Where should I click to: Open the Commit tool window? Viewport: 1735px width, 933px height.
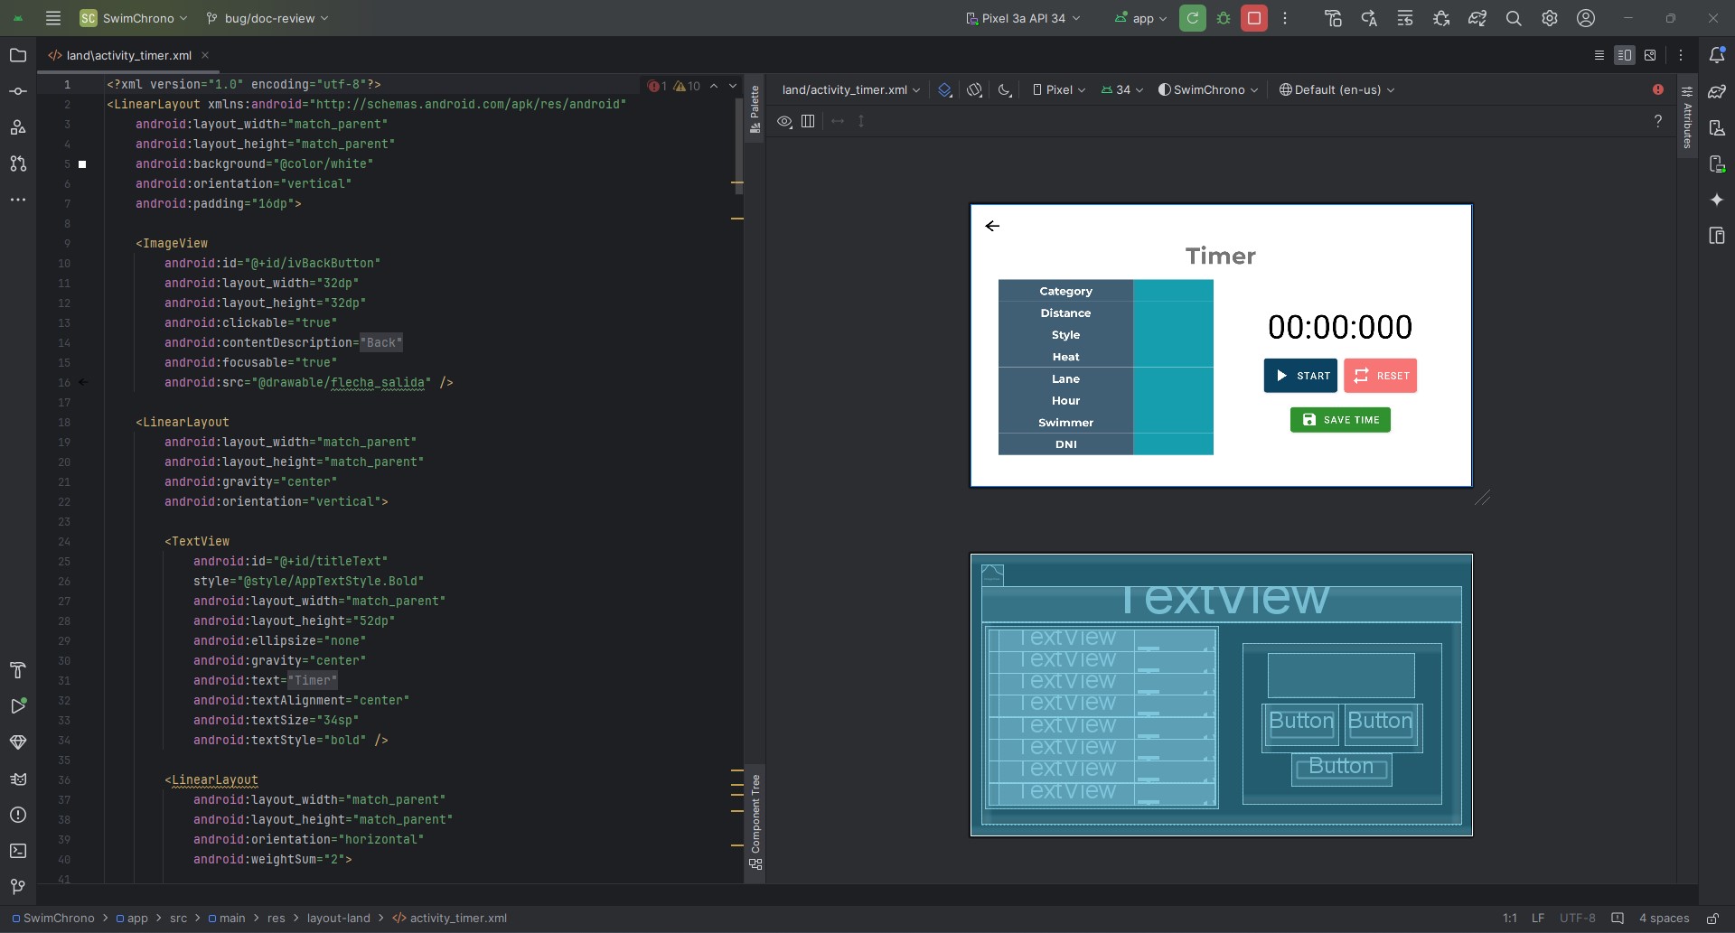tap(18, 91)
